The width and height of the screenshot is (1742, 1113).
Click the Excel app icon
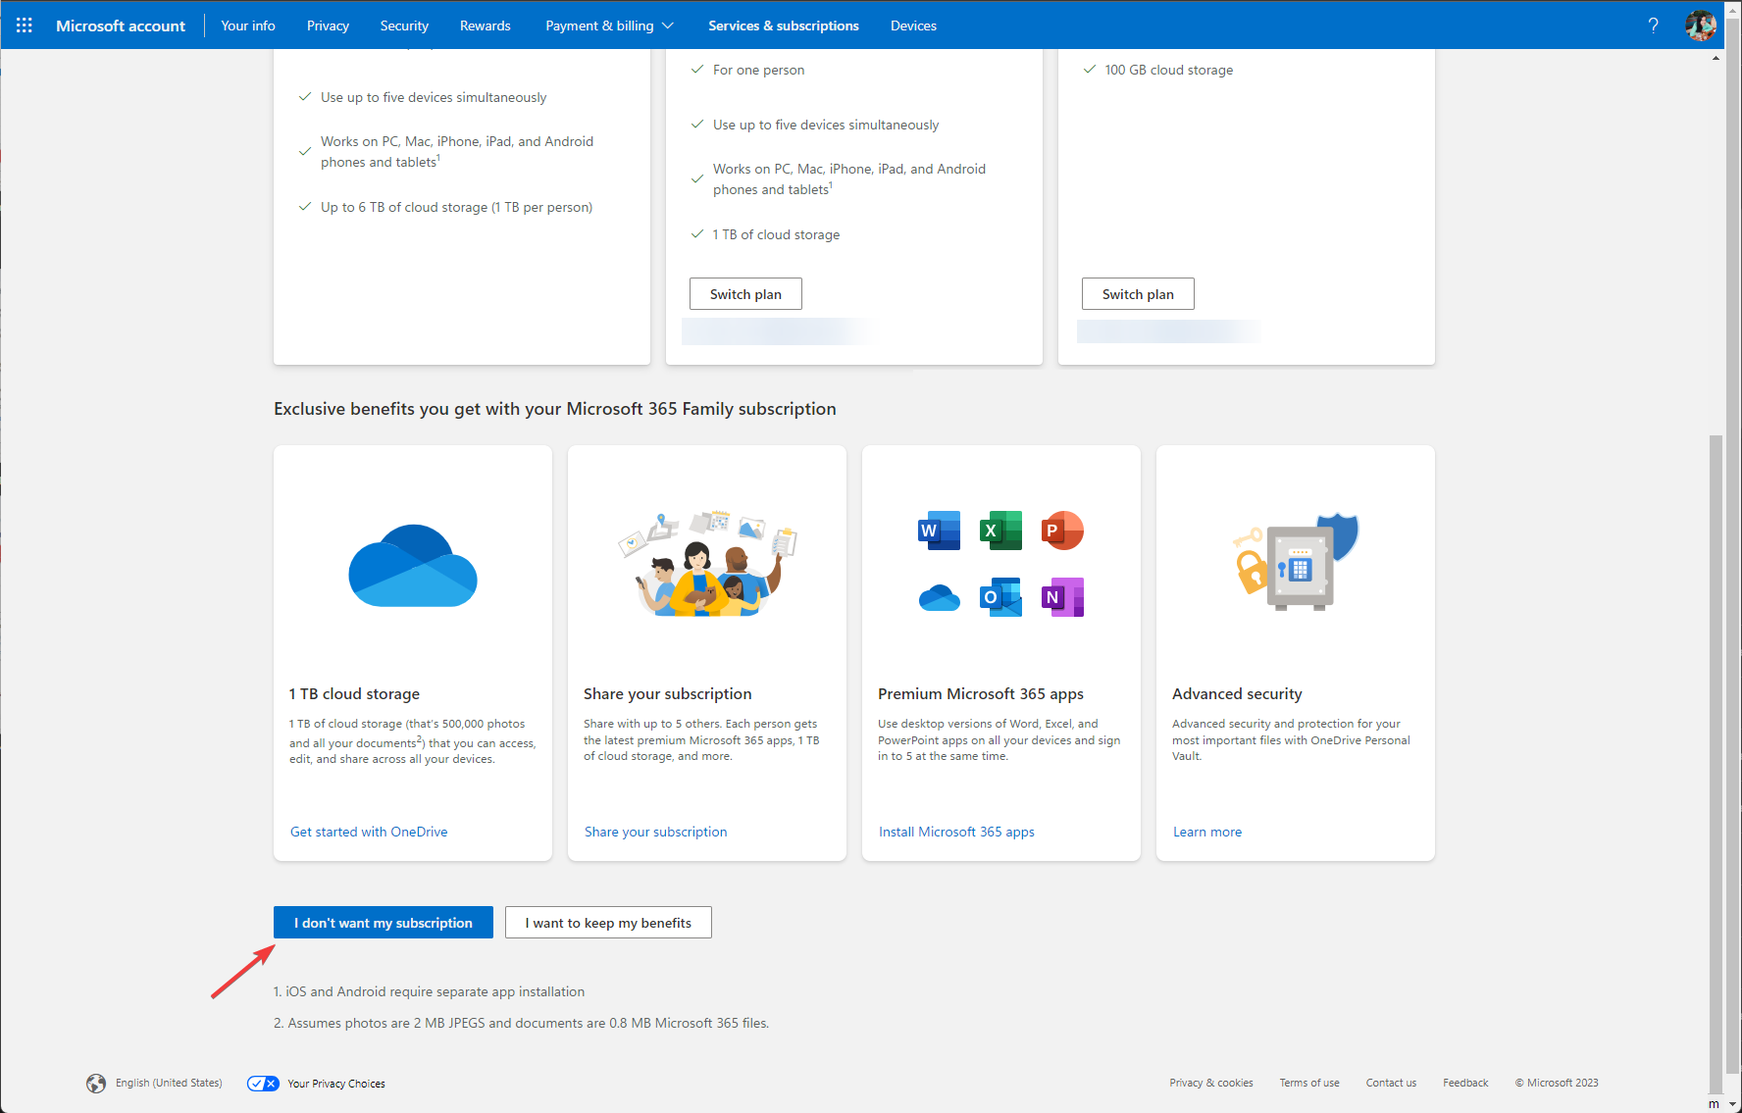(x=1000, y=531)
